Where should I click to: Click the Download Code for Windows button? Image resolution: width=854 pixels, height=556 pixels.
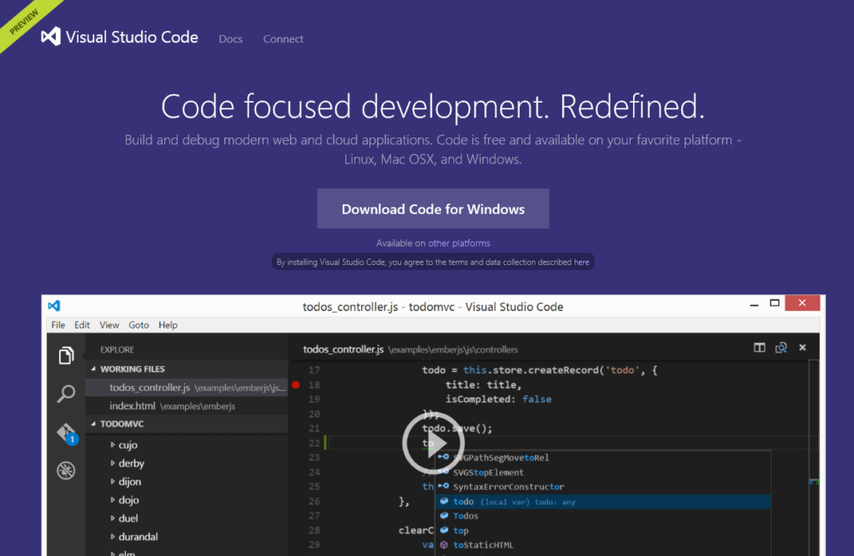click(x=433, y=208)
